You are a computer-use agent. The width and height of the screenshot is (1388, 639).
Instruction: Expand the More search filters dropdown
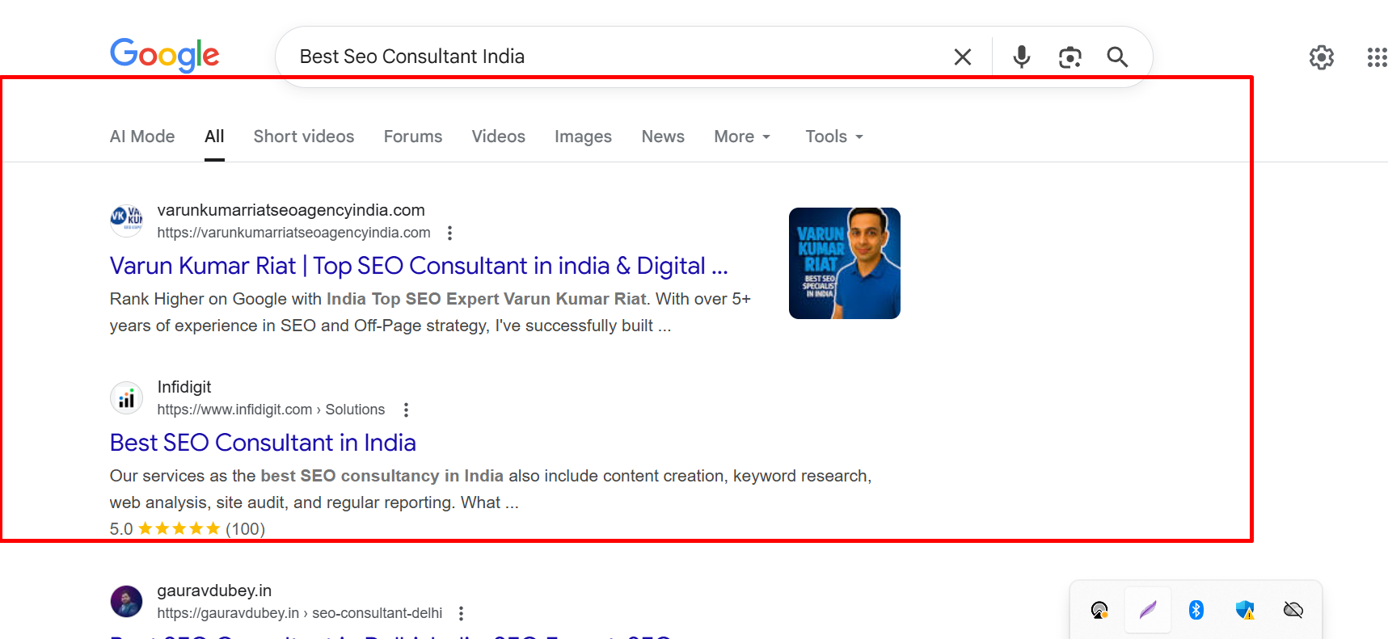click(742, 137)
